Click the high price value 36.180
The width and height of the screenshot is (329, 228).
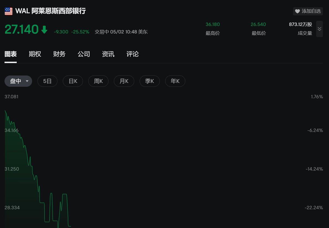213,24
